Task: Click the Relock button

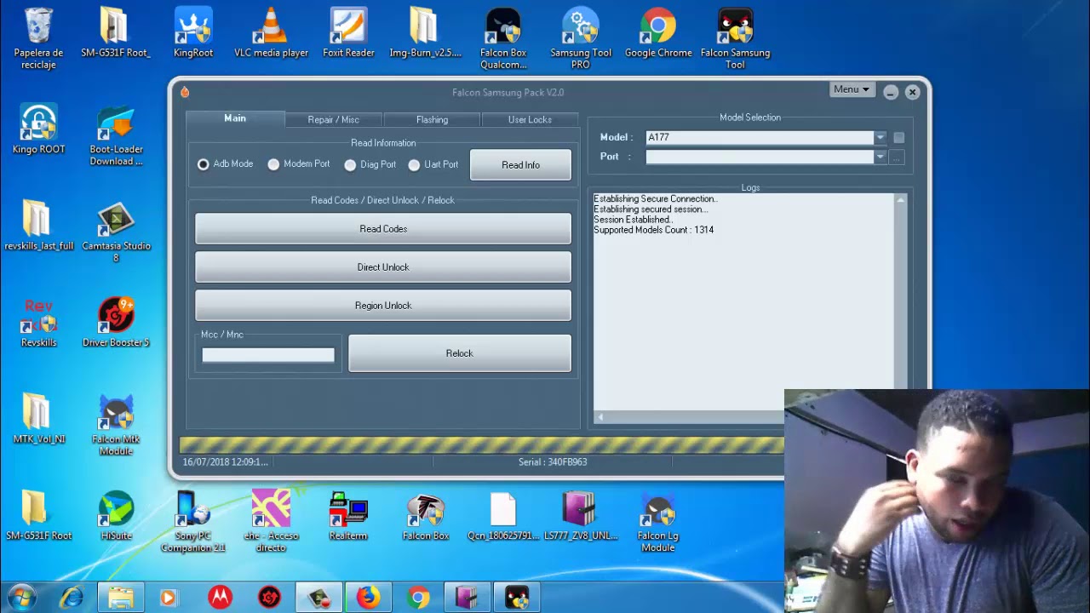Action: pyautogui.click(x=460, y=353)
